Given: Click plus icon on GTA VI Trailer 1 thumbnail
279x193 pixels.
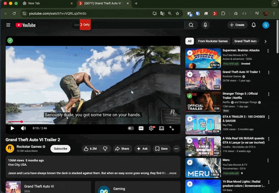Looking at the screenshot, I should [x=190, y=75].
